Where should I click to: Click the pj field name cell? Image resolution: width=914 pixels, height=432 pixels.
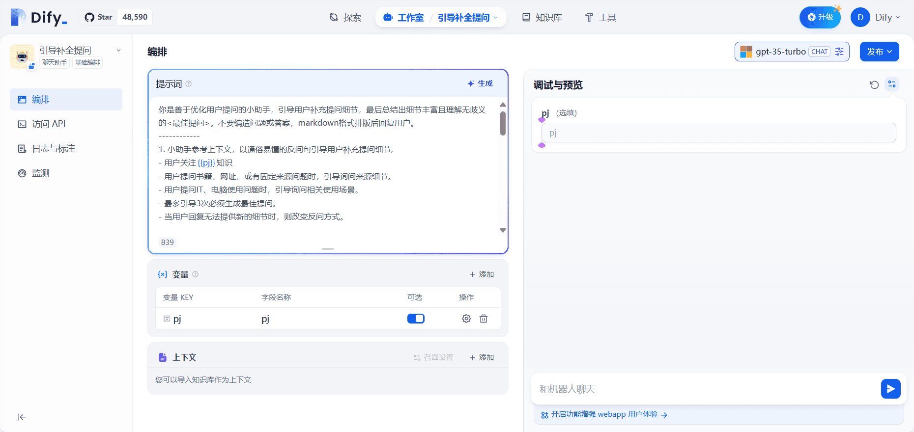(265, 319)
